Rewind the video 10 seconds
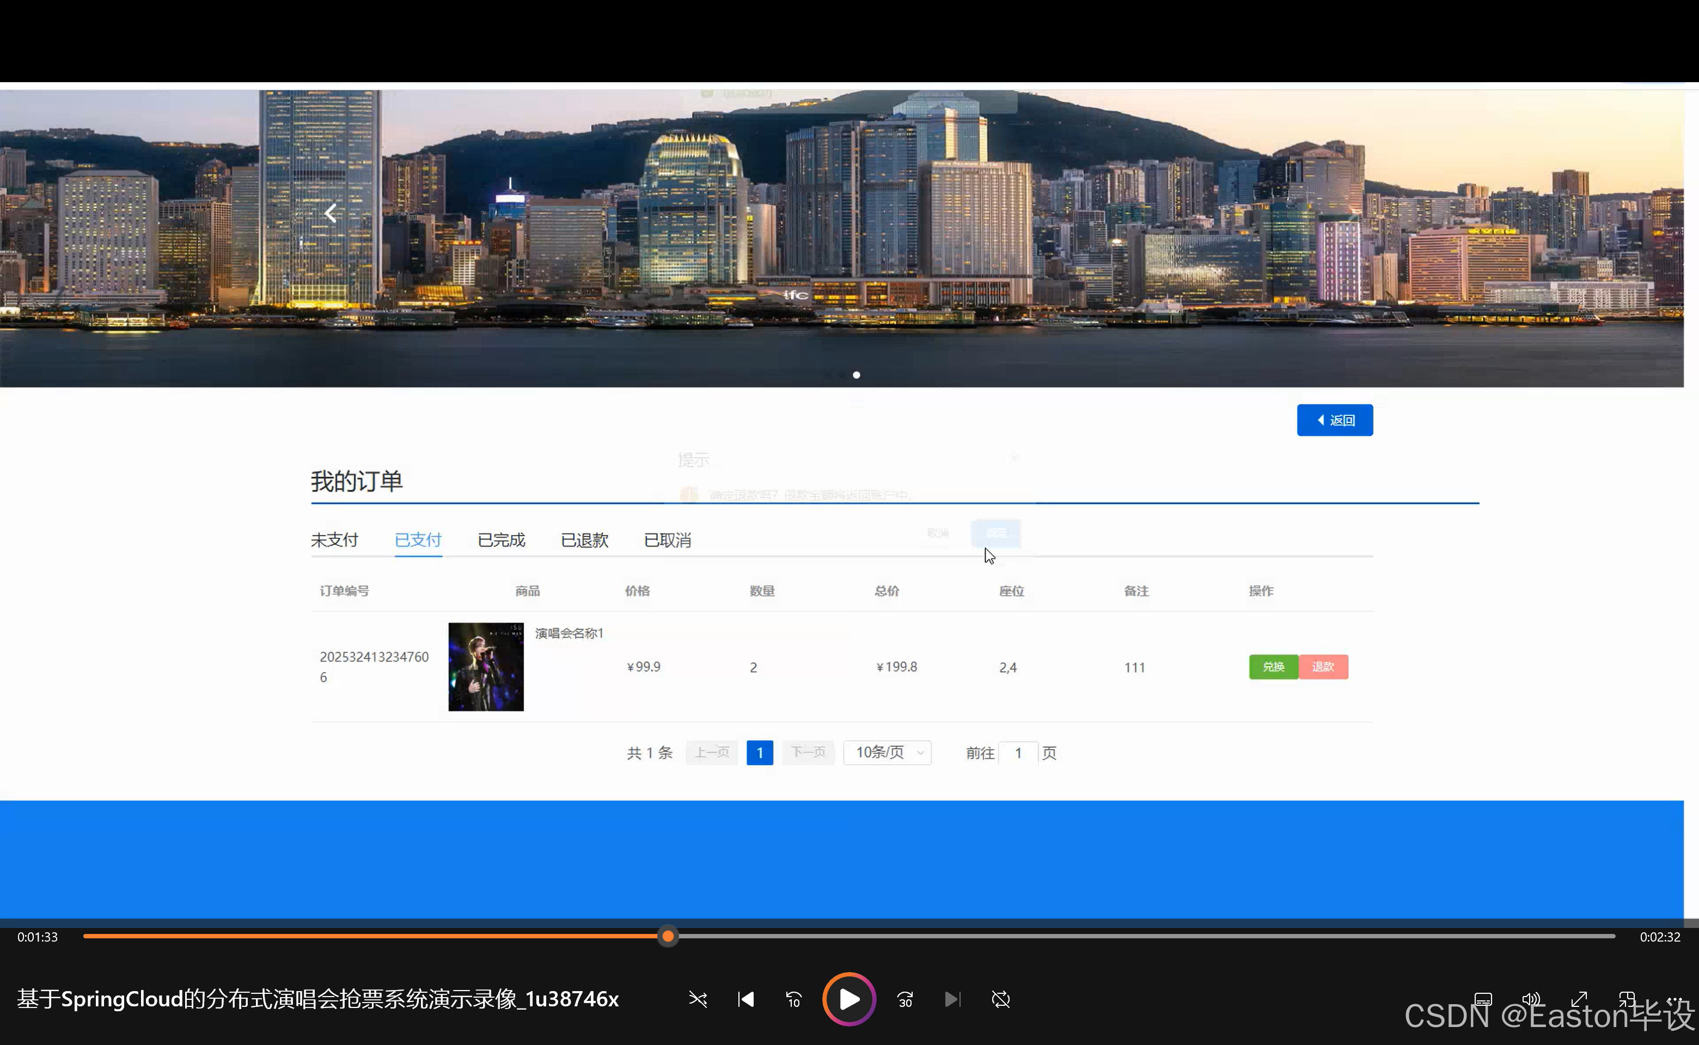 [793, 999]
